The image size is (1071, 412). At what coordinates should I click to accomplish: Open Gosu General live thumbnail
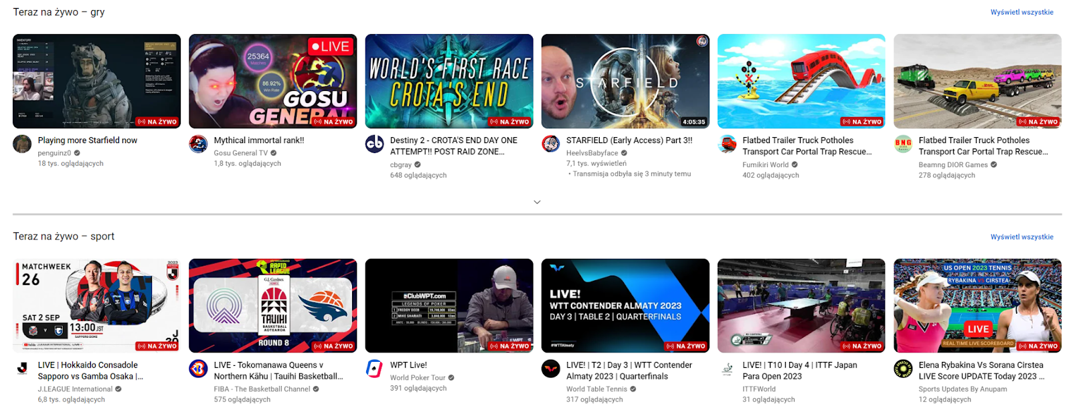coord(272,81)
